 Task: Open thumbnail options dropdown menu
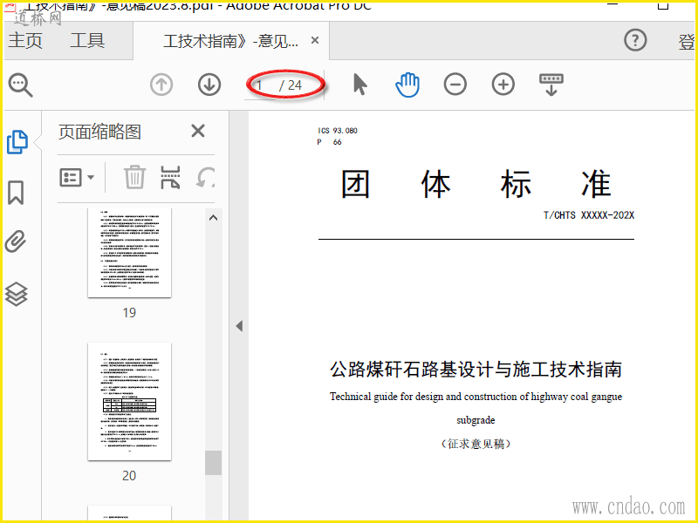coord(77,178)
